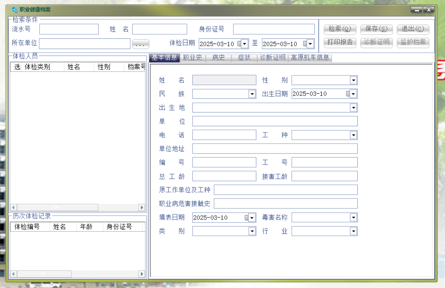
Task: Switch to the 基本信息 tab
Action: 164,58
